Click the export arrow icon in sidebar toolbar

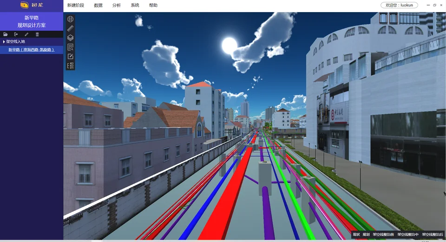16,34
